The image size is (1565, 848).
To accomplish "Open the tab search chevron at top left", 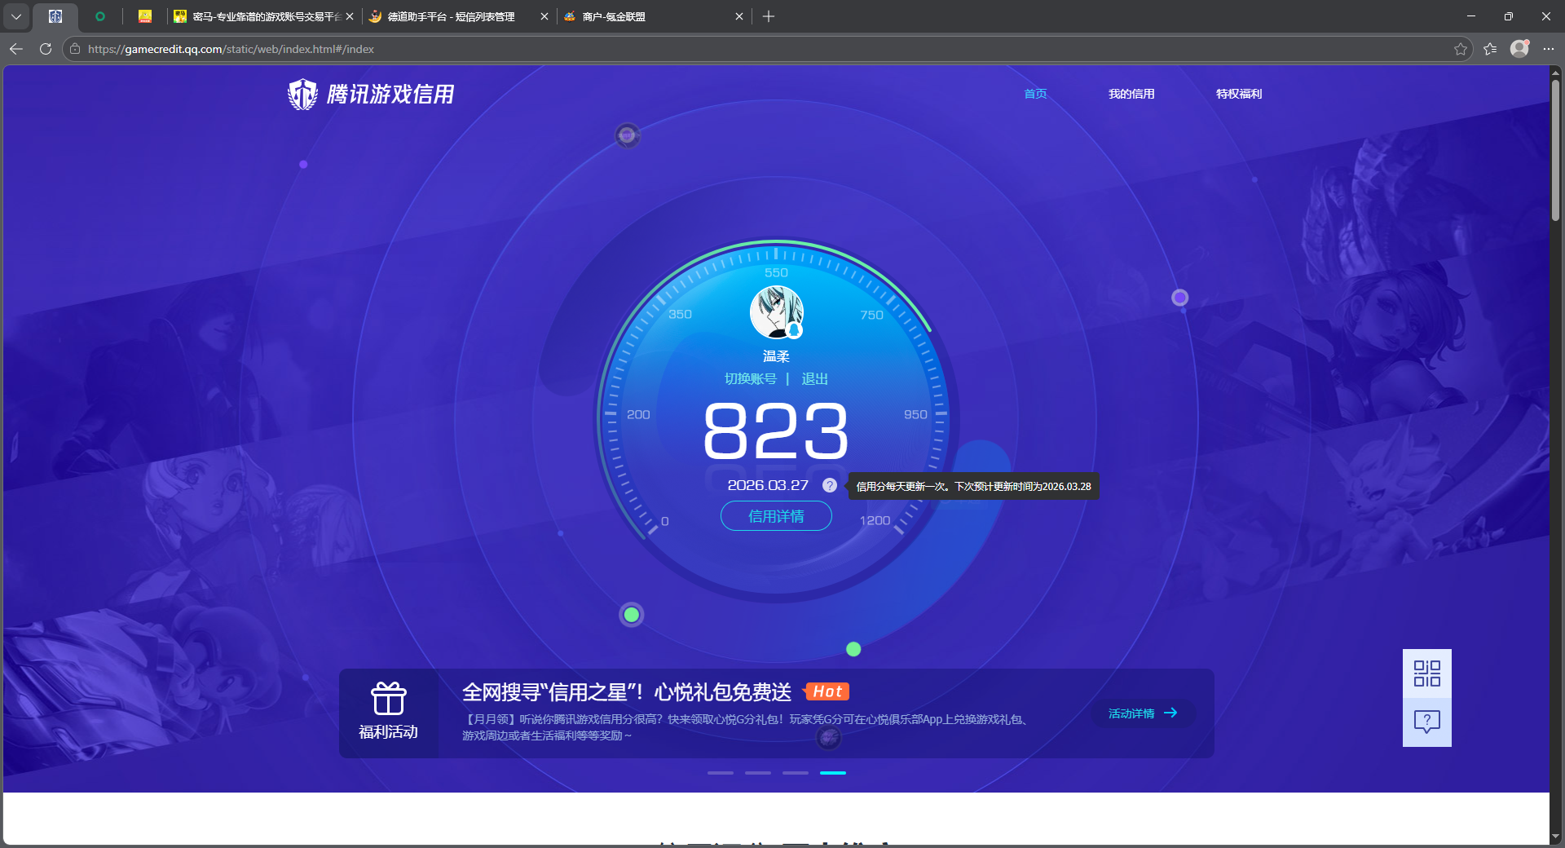I will click(x=16, y=16).
